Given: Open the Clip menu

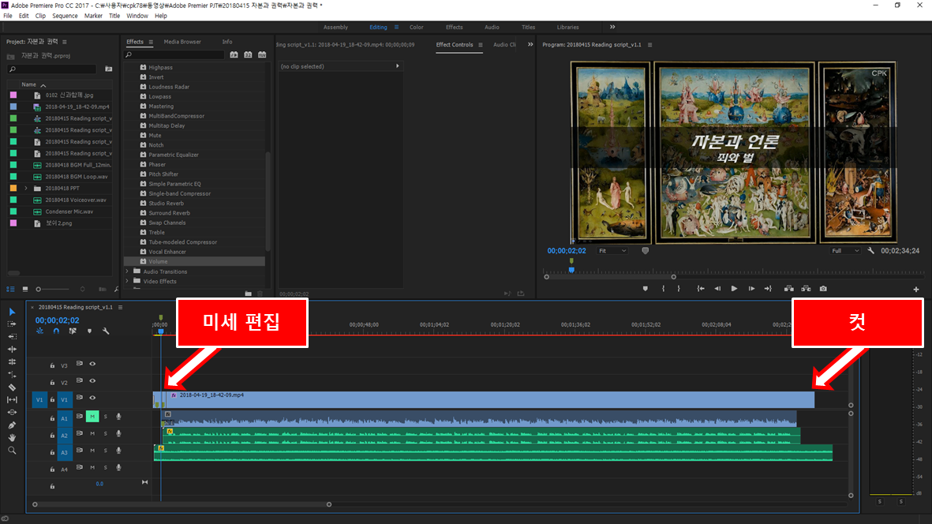Looking at the screenshot, I should [40, 16].
